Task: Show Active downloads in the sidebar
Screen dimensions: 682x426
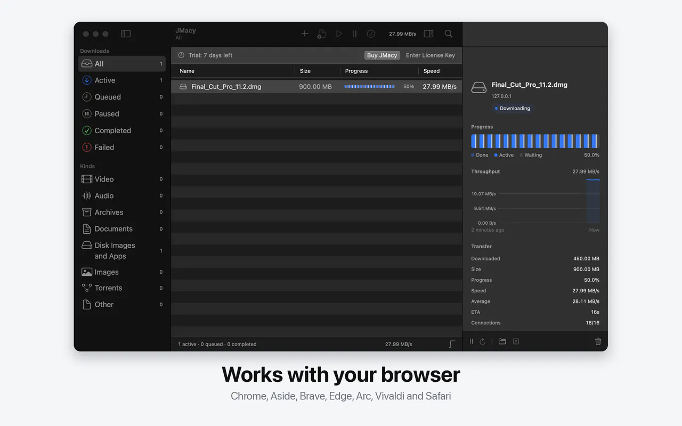Action: (122, 80)
